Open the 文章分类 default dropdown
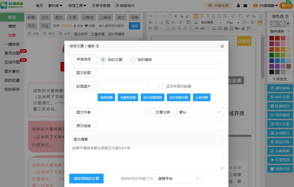 coord(200,112)
